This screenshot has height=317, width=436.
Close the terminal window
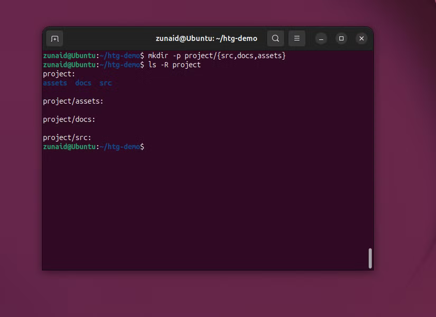(361, 39)
